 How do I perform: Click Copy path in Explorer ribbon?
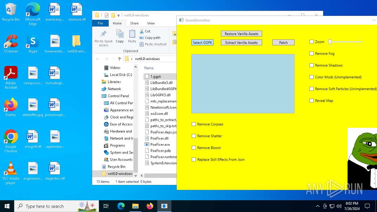tap(150, 38)
